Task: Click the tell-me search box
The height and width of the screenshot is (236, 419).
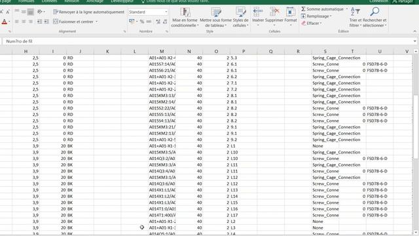Action: click(x=175, y=1)
